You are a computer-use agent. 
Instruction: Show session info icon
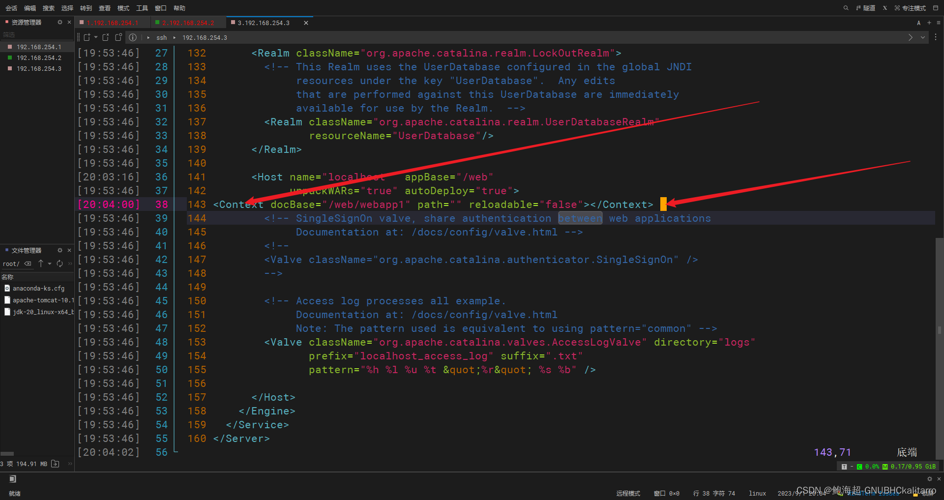click(133, 37)
